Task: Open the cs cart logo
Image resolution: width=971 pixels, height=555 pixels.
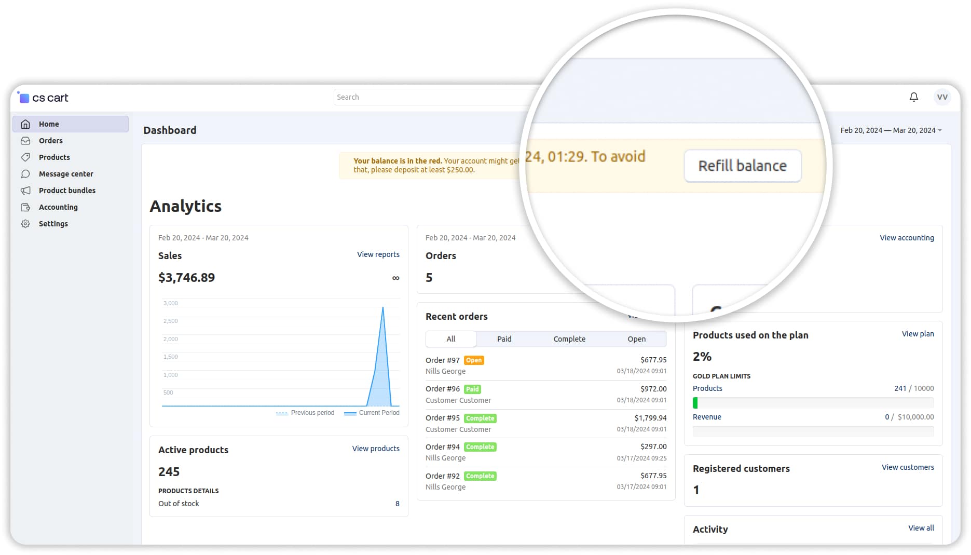Action: click(44, 98)
